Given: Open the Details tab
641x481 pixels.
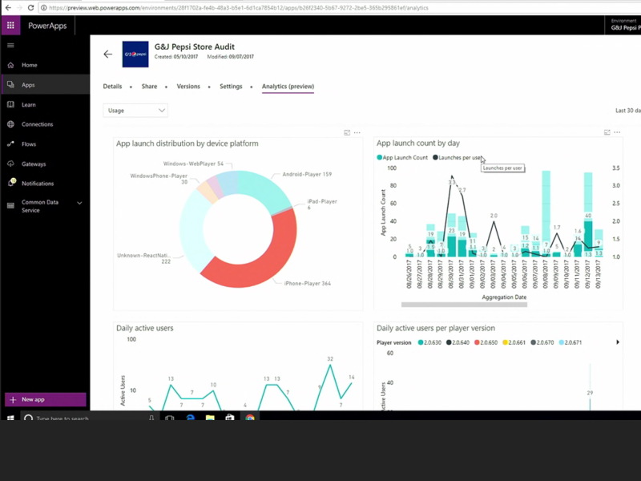Looking at the screenshot, I should tap(112, 87).
